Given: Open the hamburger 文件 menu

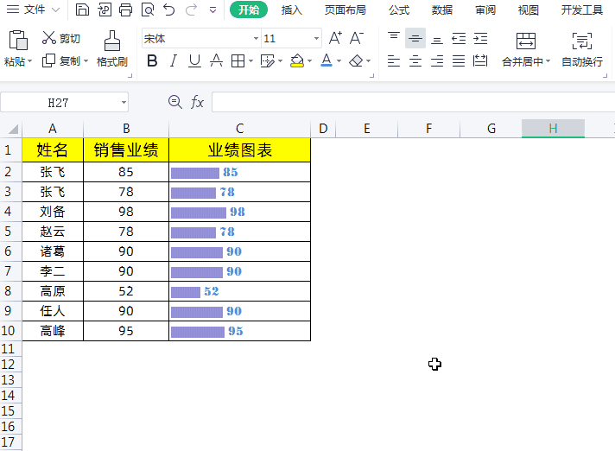Looking at the screenshot, I should 13,10.
